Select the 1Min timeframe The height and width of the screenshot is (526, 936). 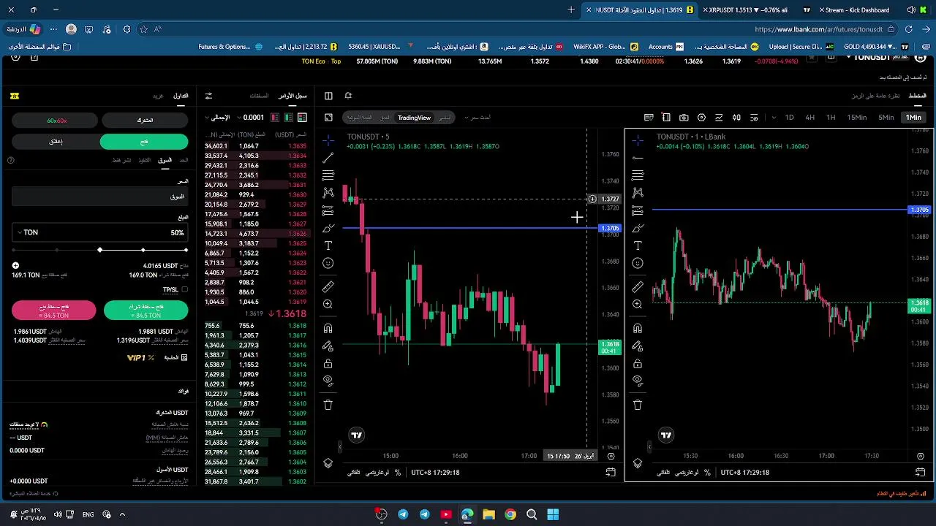click(x=913, y=118)
